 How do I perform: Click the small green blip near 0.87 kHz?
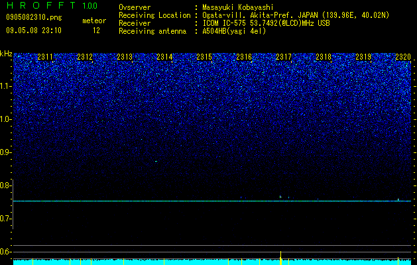pos(156,161)
